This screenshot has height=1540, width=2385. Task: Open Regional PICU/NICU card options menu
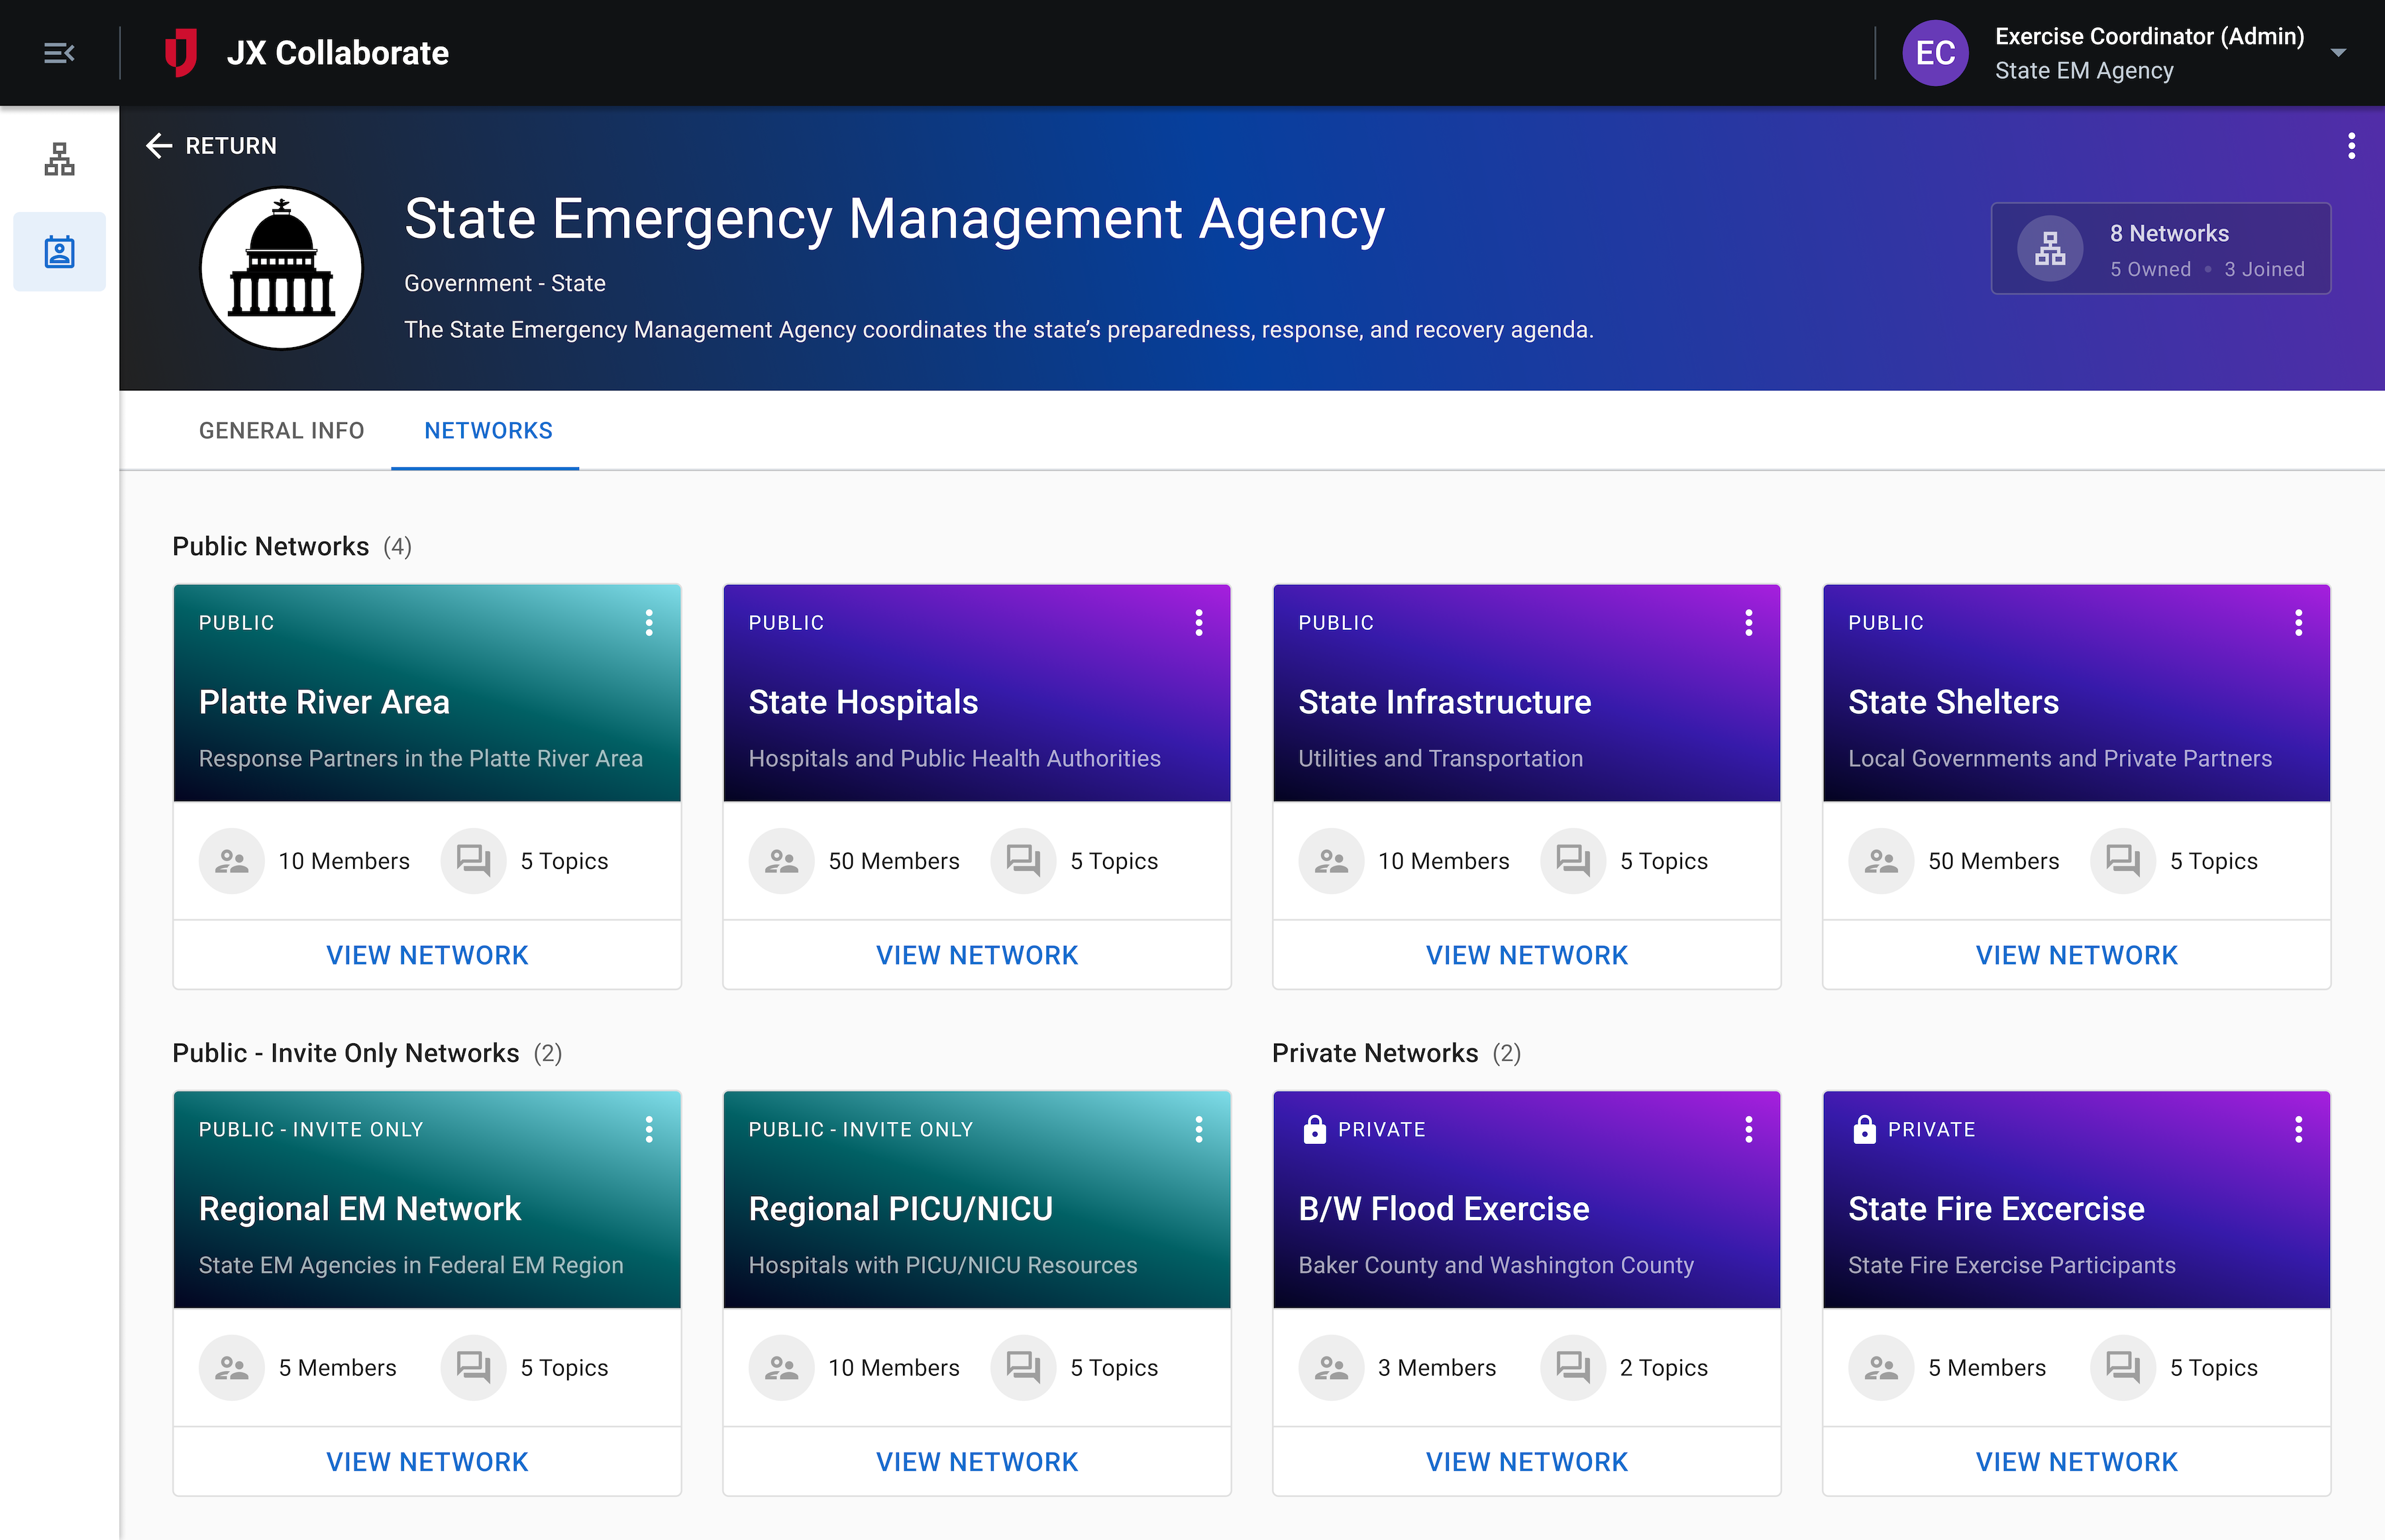pyautogui.click(x=1199, y=1130)
